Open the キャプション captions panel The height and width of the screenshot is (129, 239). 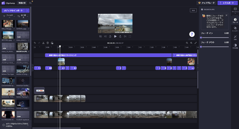point(235,11)
